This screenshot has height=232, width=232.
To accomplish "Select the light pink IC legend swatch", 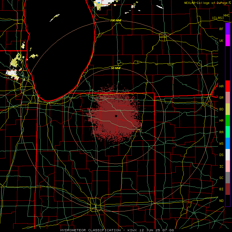I will (228, 166).
